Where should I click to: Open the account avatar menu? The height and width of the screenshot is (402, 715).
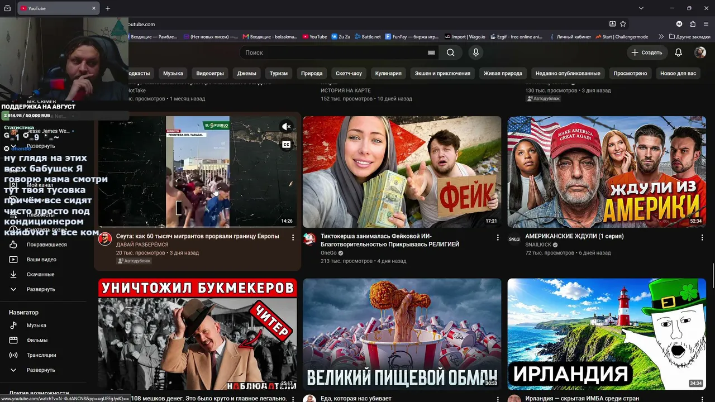[x=700, y=52]
